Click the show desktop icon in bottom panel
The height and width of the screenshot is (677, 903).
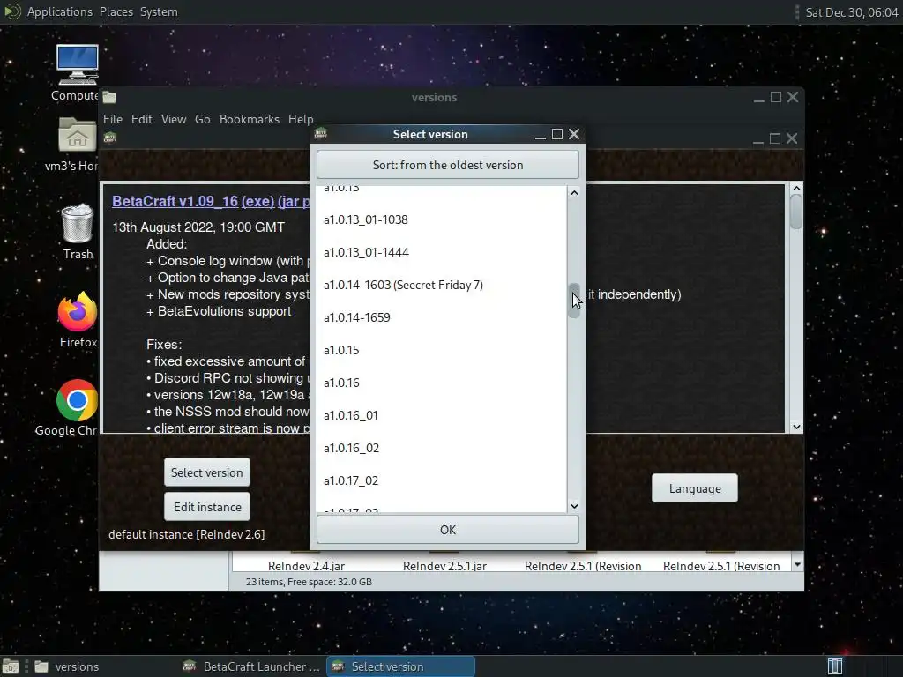11,666
